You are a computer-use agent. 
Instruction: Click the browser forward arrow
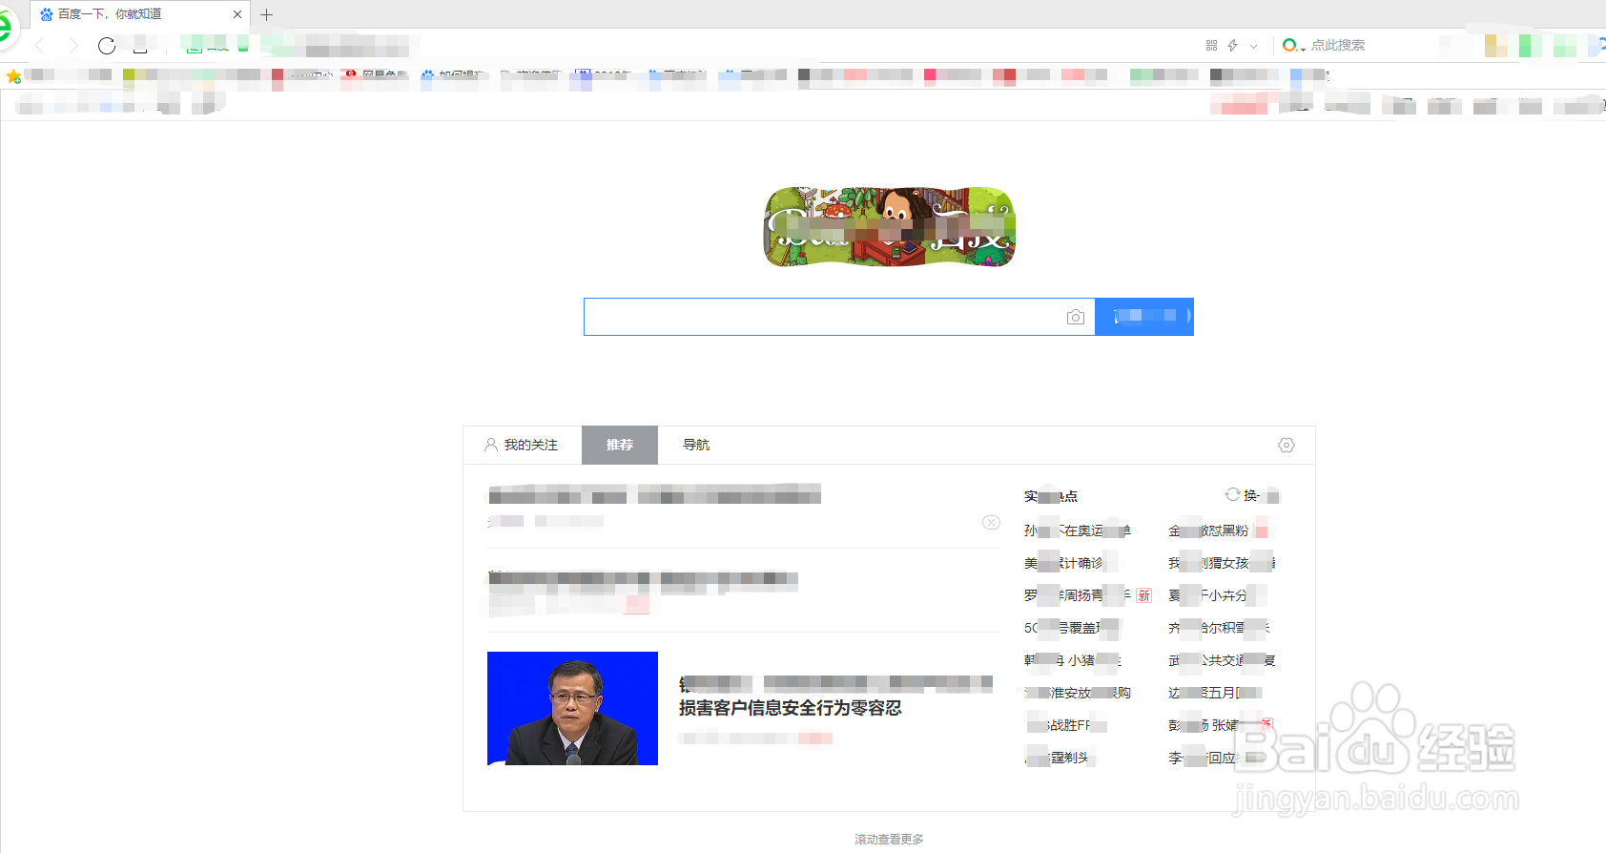(73, 46)
